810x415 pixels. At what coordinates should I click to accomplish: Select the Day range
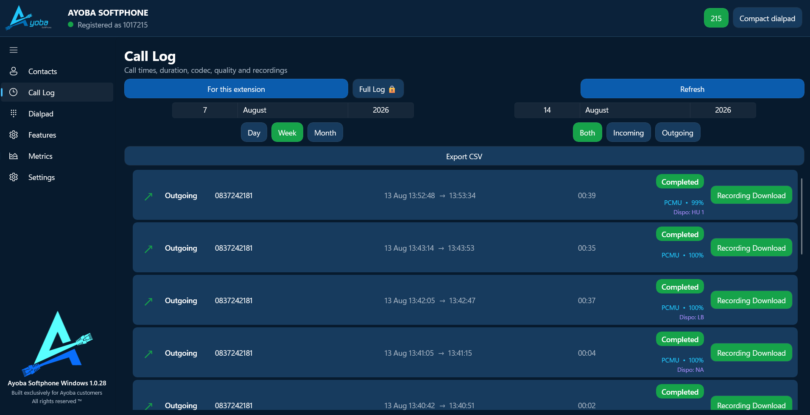tap(254, 133)
